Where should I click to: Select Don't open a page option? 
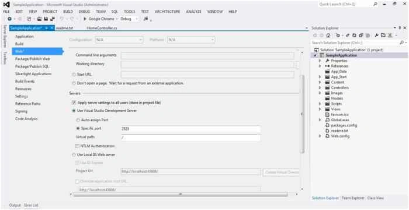point(74,83)
